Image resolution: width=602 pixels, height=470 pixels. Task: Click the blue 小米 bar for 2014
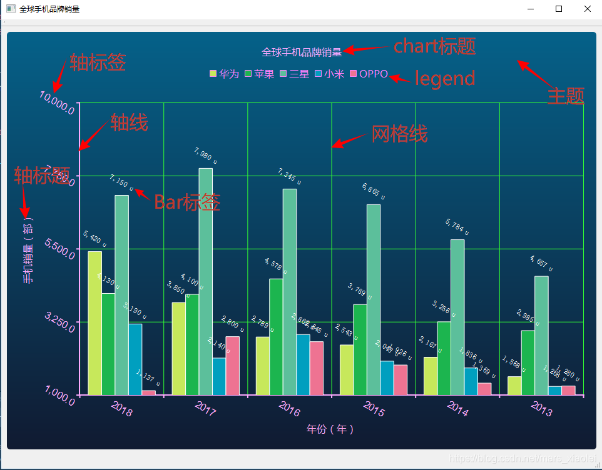471,381
